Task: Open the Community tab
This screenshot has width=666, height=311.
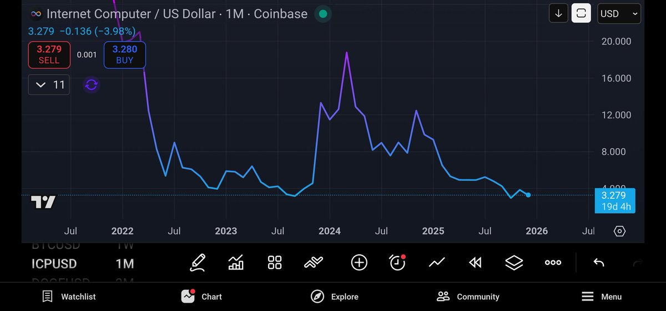Action: click(x=468, y=297)
